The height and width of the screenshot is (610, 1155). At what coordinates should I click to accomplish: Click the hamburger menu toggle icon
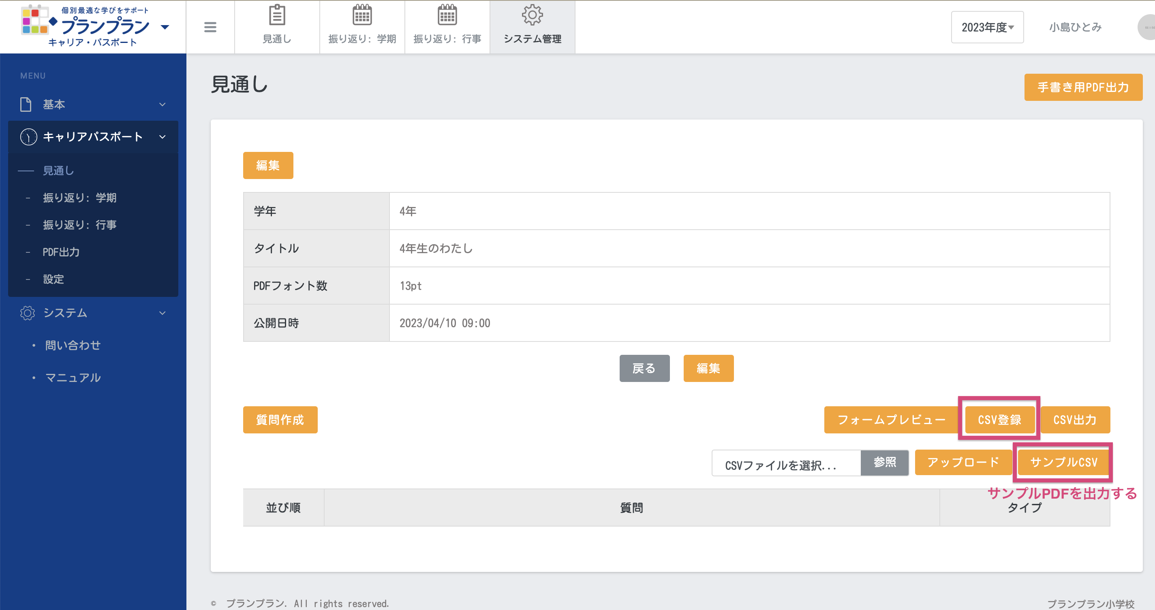point(210,27)
